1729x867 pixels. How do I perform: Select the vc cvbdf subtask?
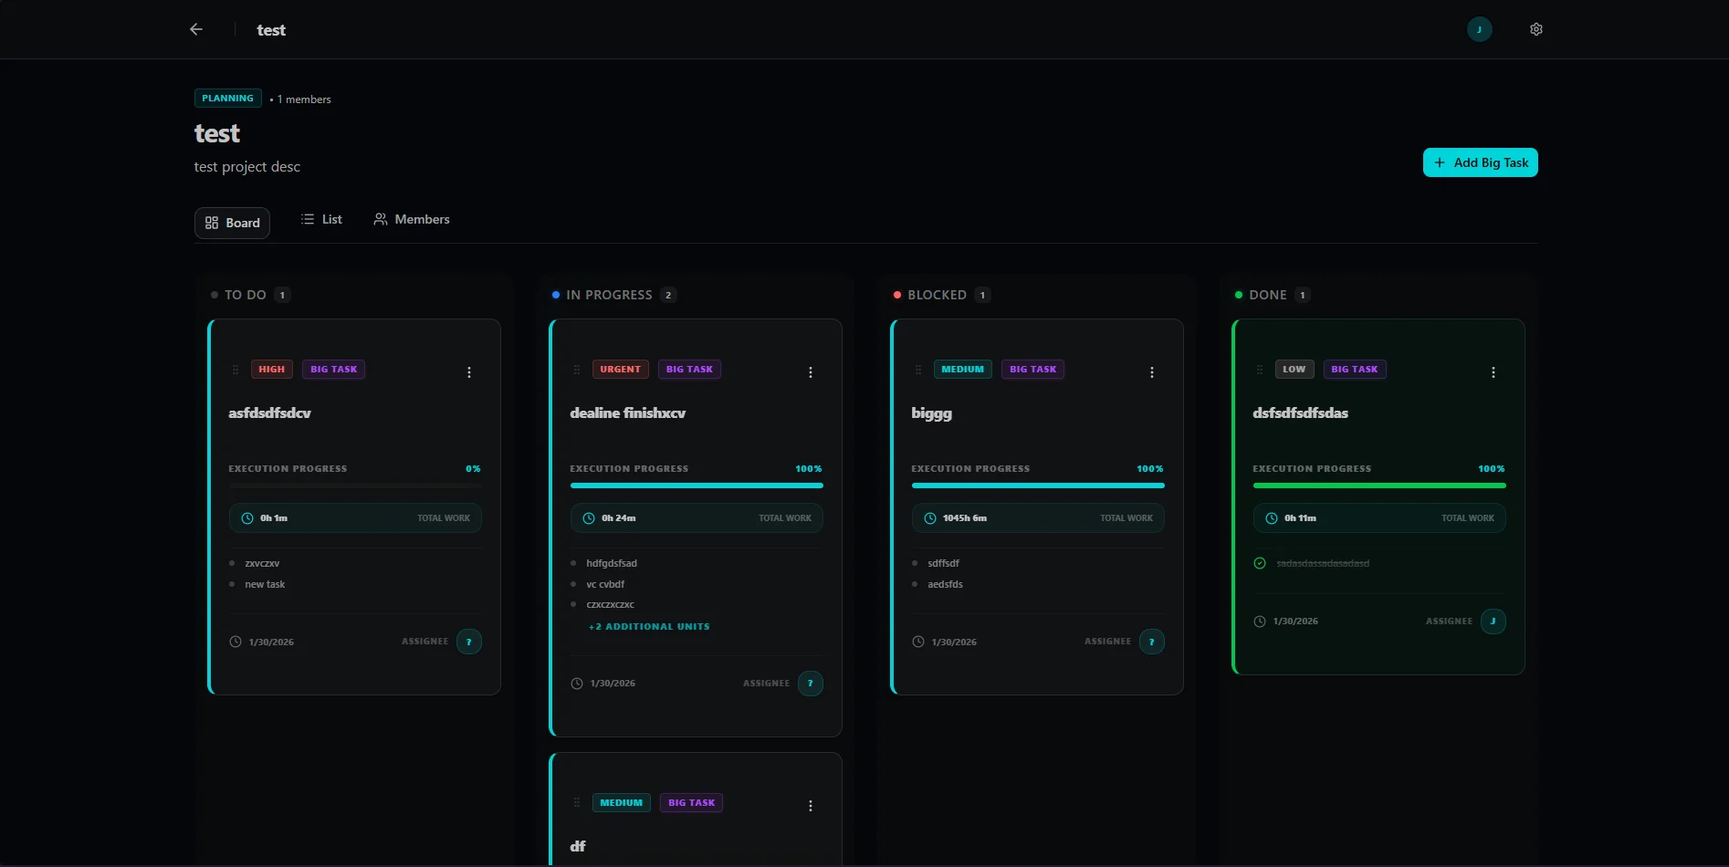click(605, 585)
